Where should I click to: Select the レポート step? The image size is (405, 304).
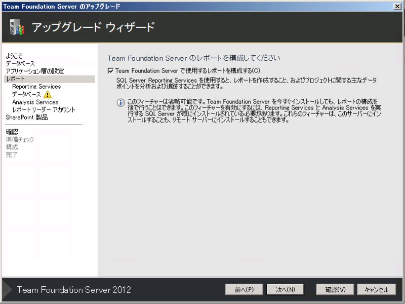coord(50,79)
